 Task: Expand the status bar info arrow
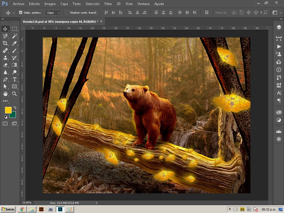(96, 203)
